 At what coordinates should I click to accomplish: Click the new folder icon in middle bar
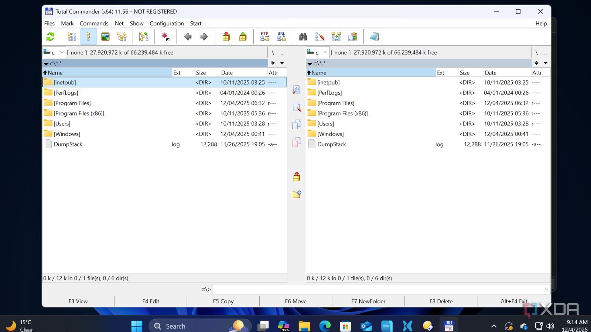296,194
